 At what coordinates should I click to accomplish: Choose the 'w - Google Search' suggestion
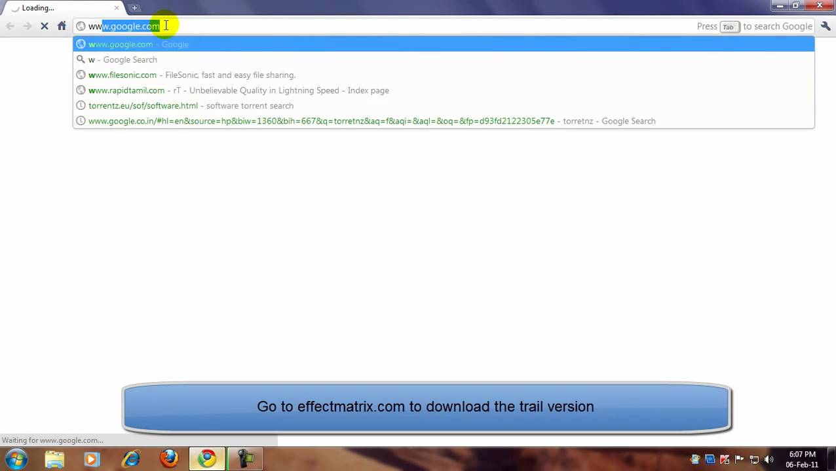pos(444,60)
